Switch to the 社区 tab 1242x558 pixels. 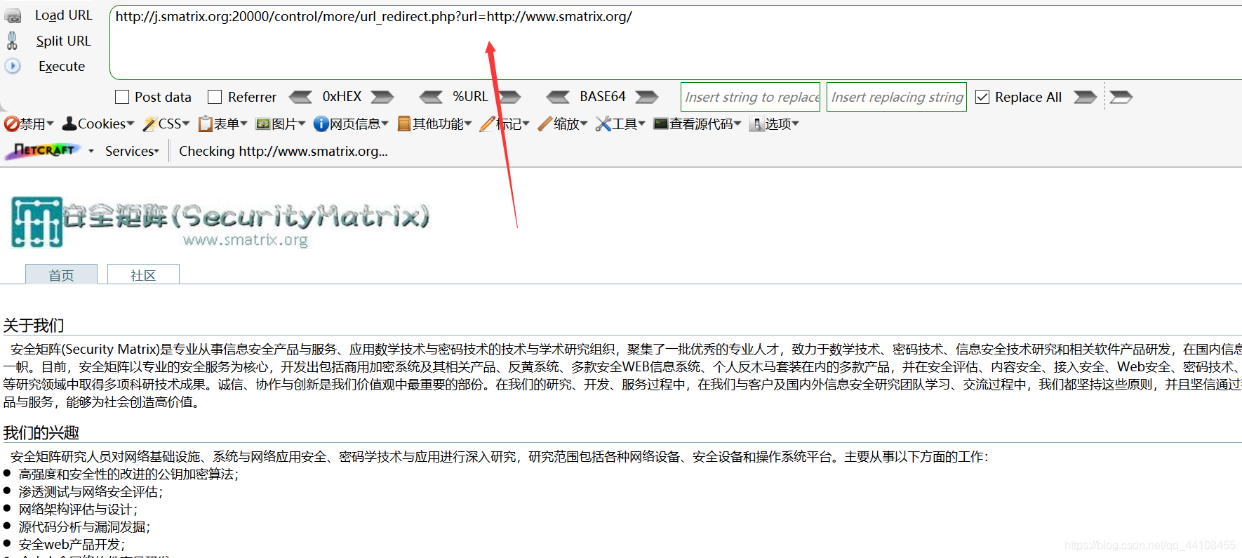pyautogui.click(x=143, y=274)
